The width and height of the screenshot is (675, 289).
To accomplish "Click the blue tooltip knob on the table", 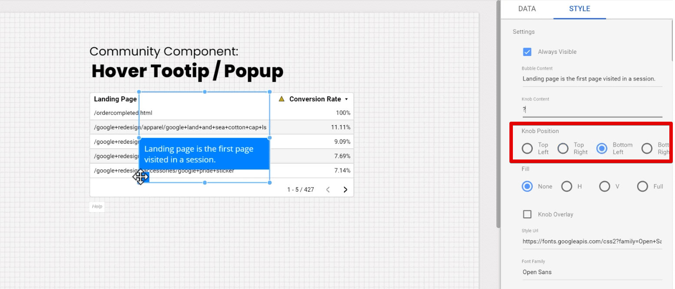I will (x=144, y=178).
